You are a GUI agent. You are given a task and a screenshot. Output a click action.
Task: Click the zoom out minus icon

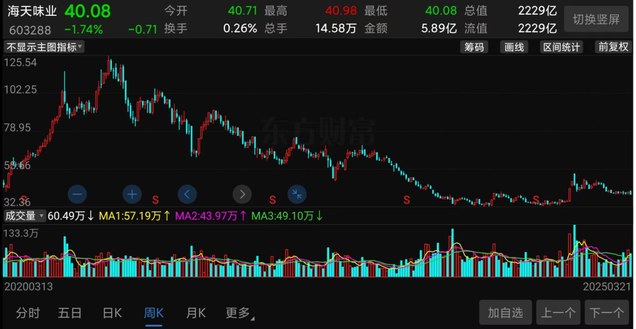point(77,194)
